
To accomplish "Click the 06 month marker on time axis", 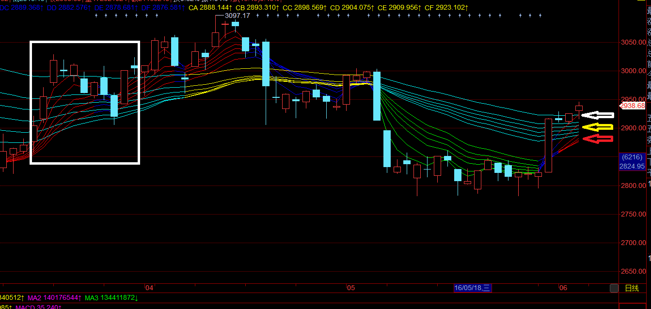I will tap(563, 288).
